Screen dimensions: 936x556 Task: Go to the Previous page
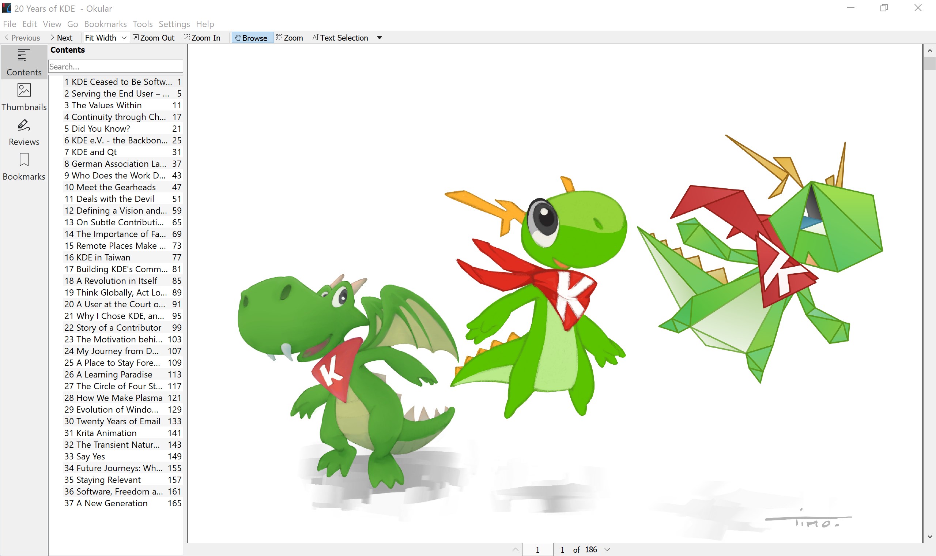(x=22, y=37)
